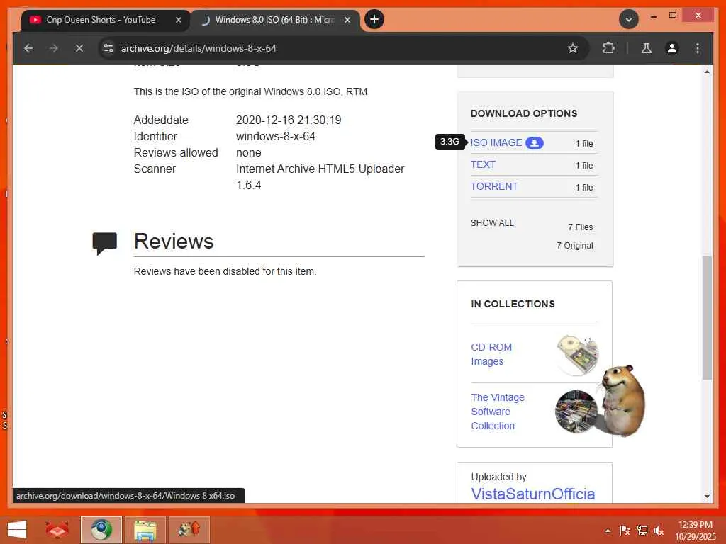Click the hamster app taskbar icon

(x=189, y=530)
